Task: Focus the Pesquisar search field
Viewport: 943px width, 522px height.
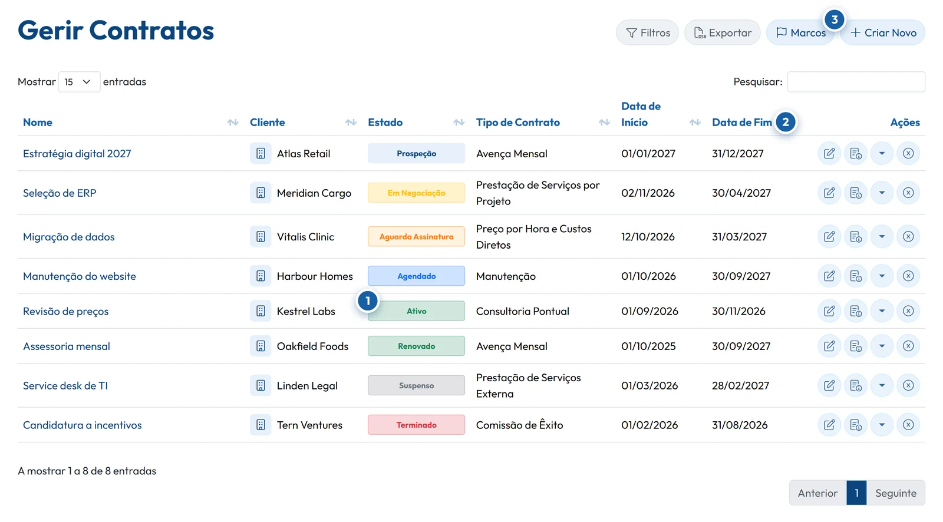Action: click(856, 82)
